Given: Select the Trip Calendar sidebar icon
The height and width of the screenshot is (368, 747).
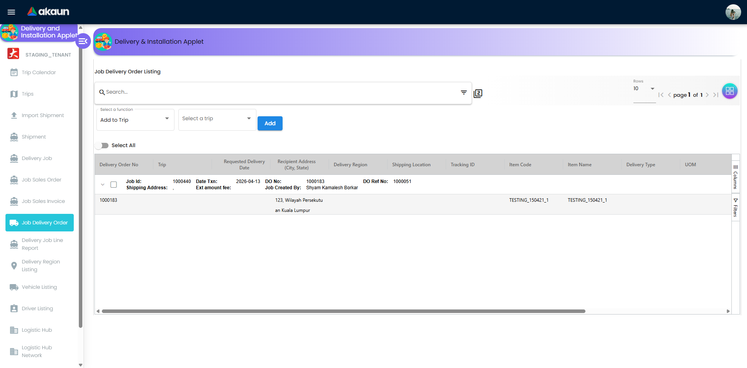Looking at the screenshot, I should 14,72.
